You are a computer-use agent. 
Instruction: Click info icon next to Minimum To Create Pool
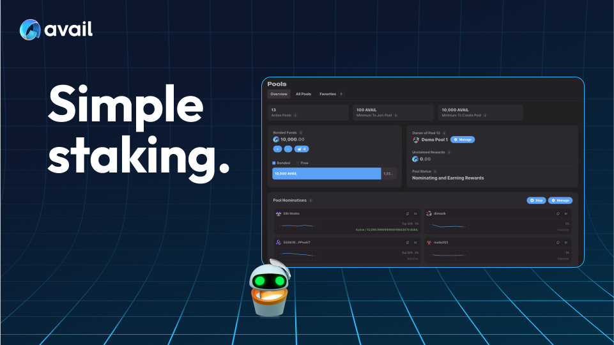click(x=485, y=116)
